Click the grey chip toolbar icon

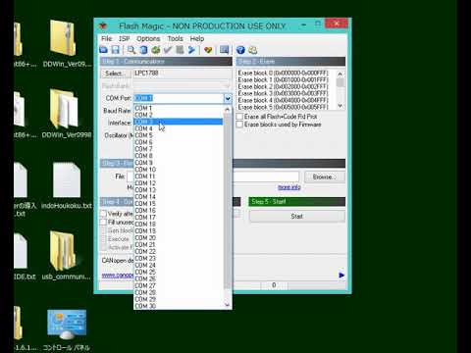(x=180, y=50)
